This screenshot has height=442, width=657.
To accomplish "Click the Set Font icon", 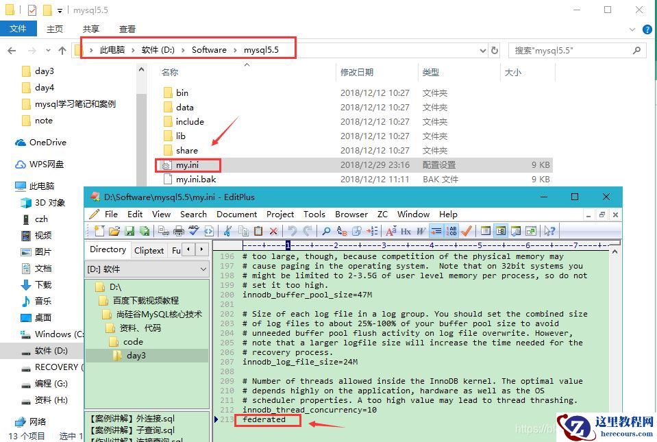I will tap(391, 231).
